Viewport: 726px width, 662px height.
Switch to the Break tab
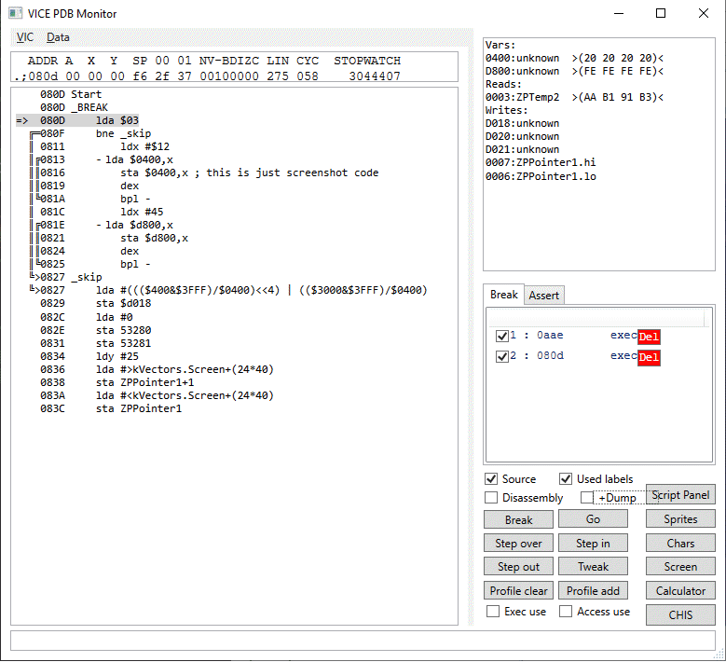504,295
